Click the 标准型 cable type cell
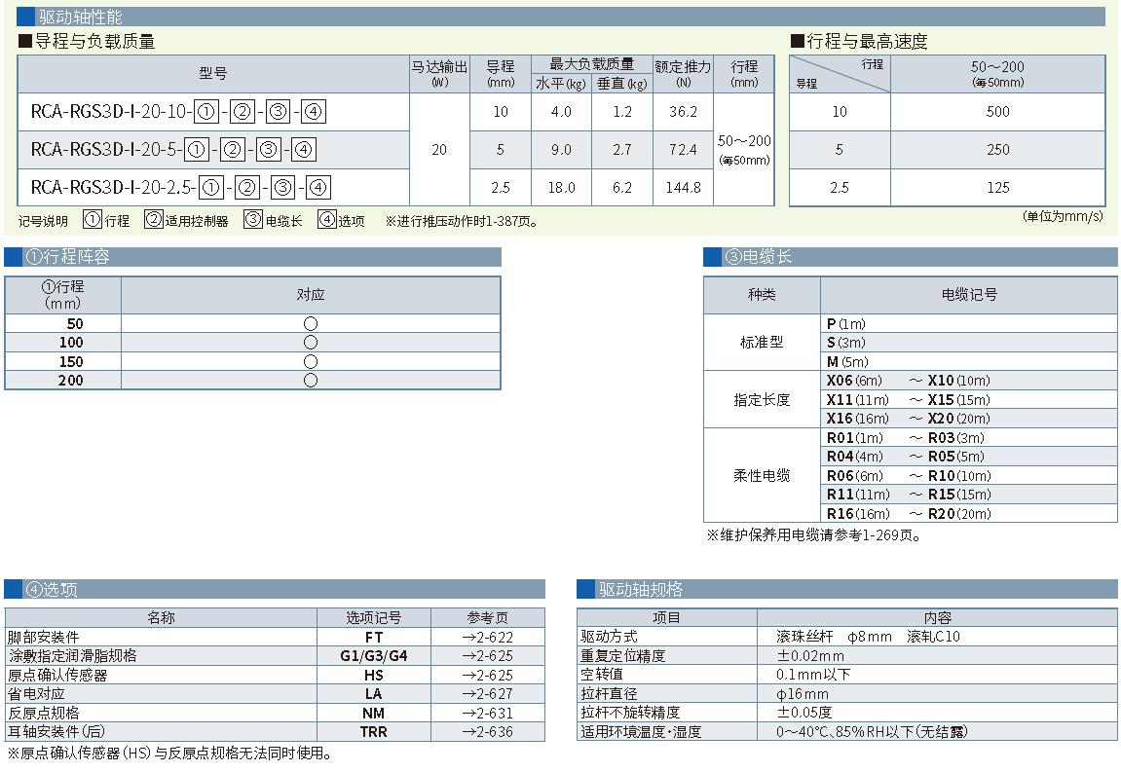 point(762,343)
